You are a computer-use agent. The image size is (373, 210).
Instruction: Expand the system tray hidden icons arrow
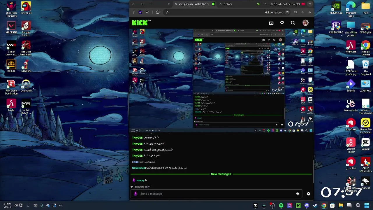pos(60,206)
